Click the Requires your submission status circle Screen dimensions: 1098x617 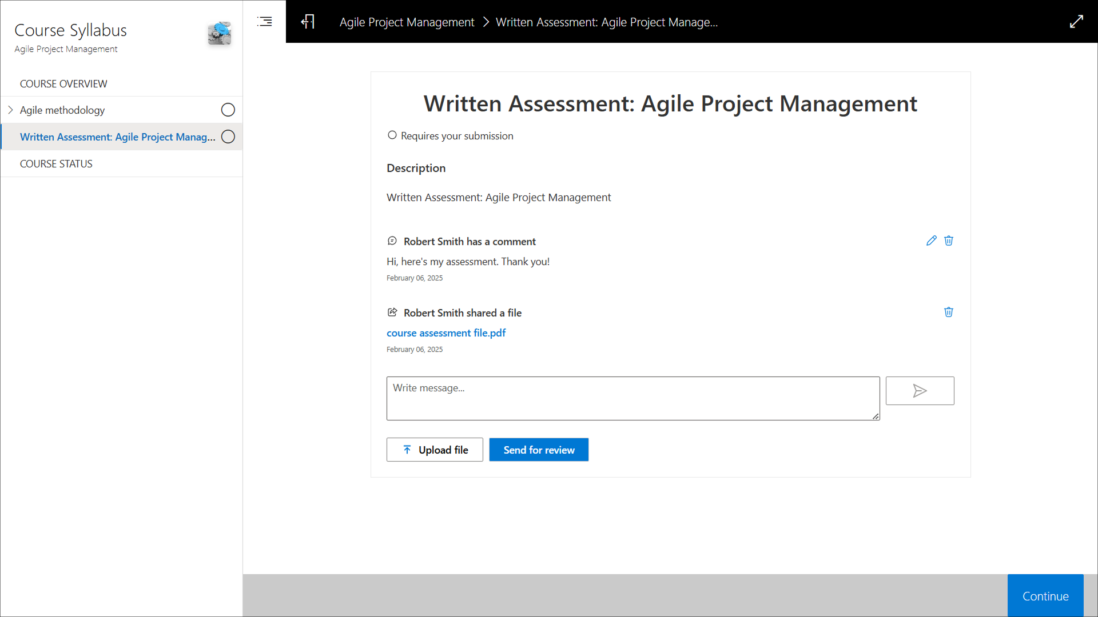392,135
